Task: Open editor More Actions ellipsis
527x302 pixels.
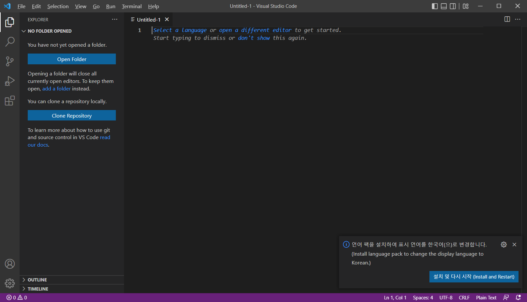Action: 518,19
